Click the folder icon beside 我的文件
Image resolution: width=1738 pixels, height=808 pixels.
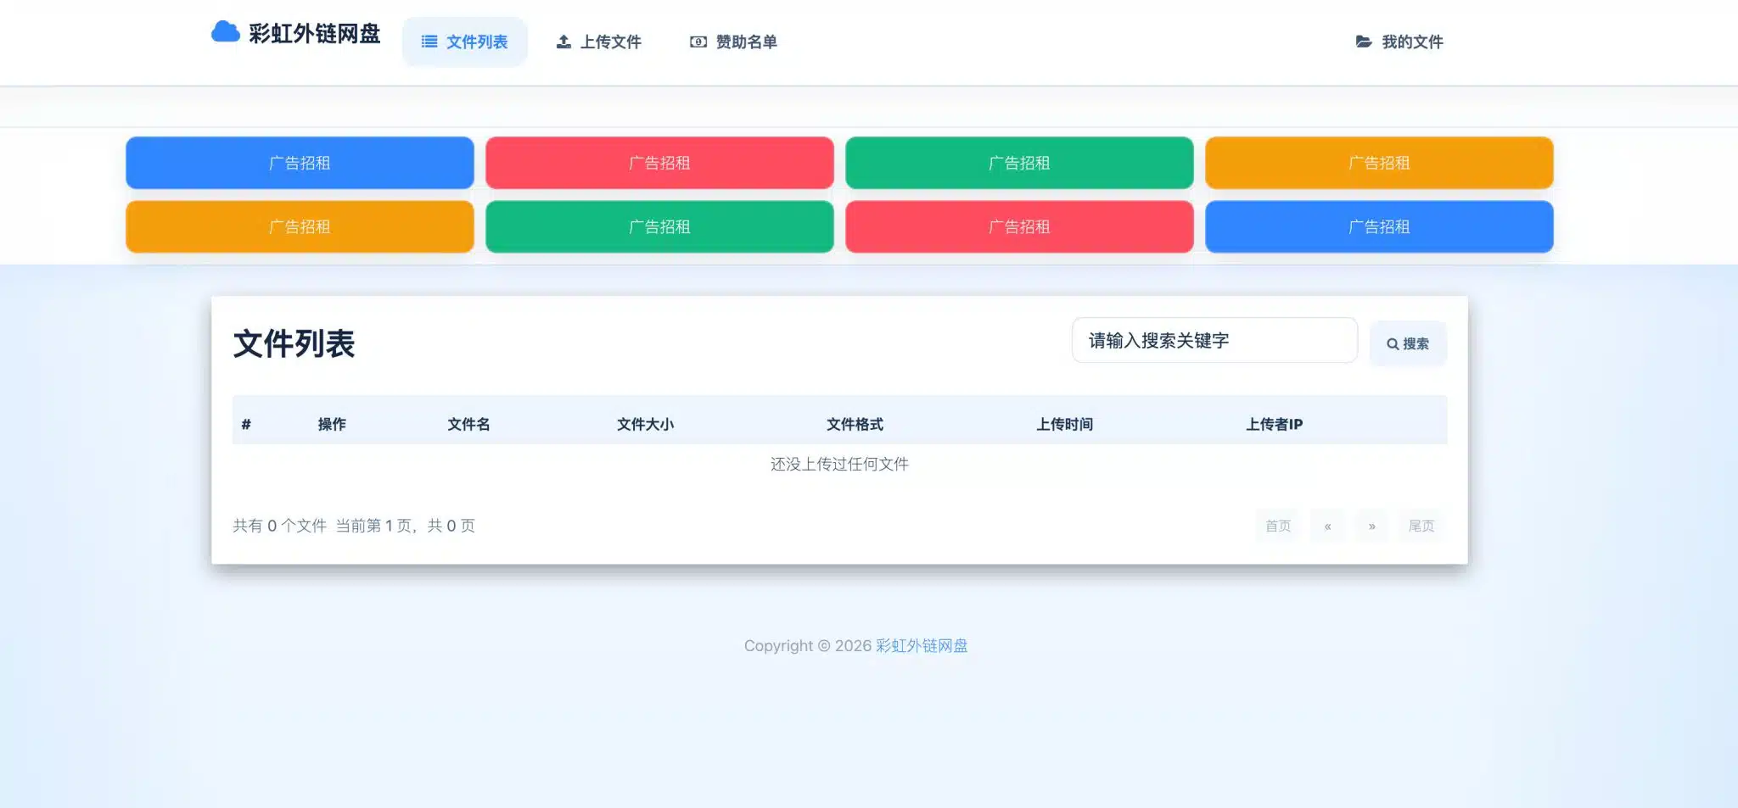1364,42
